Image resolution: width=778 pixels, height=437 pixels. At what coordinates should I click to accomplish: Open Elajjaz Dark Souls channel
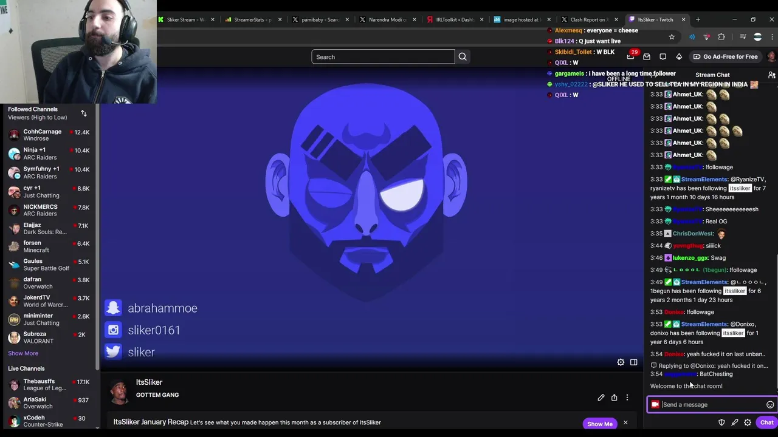coord(49,228)
